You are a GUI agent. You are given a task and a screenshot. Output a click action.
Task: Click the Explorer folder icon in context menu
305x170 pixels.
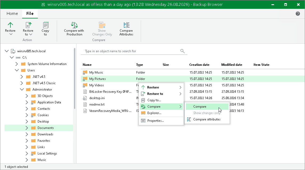coord(143,113)
